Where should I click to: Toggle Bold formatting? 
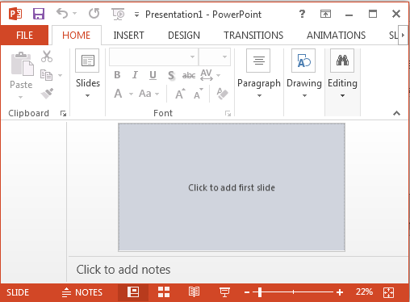[117, 75]
